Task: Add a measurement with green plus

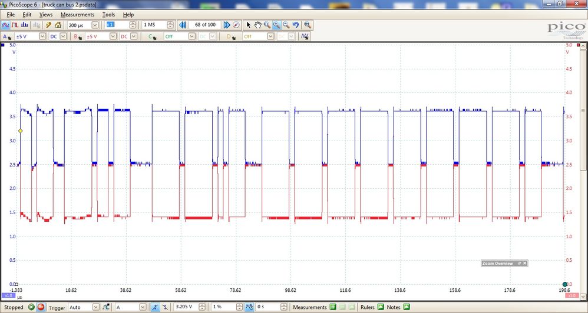Action: point(333,307)
